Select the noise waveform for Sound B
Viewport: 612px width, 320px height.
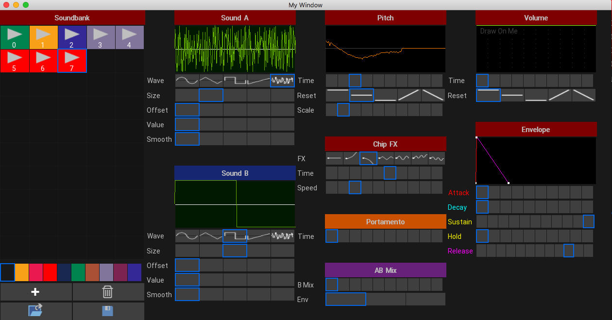[282, 236]
